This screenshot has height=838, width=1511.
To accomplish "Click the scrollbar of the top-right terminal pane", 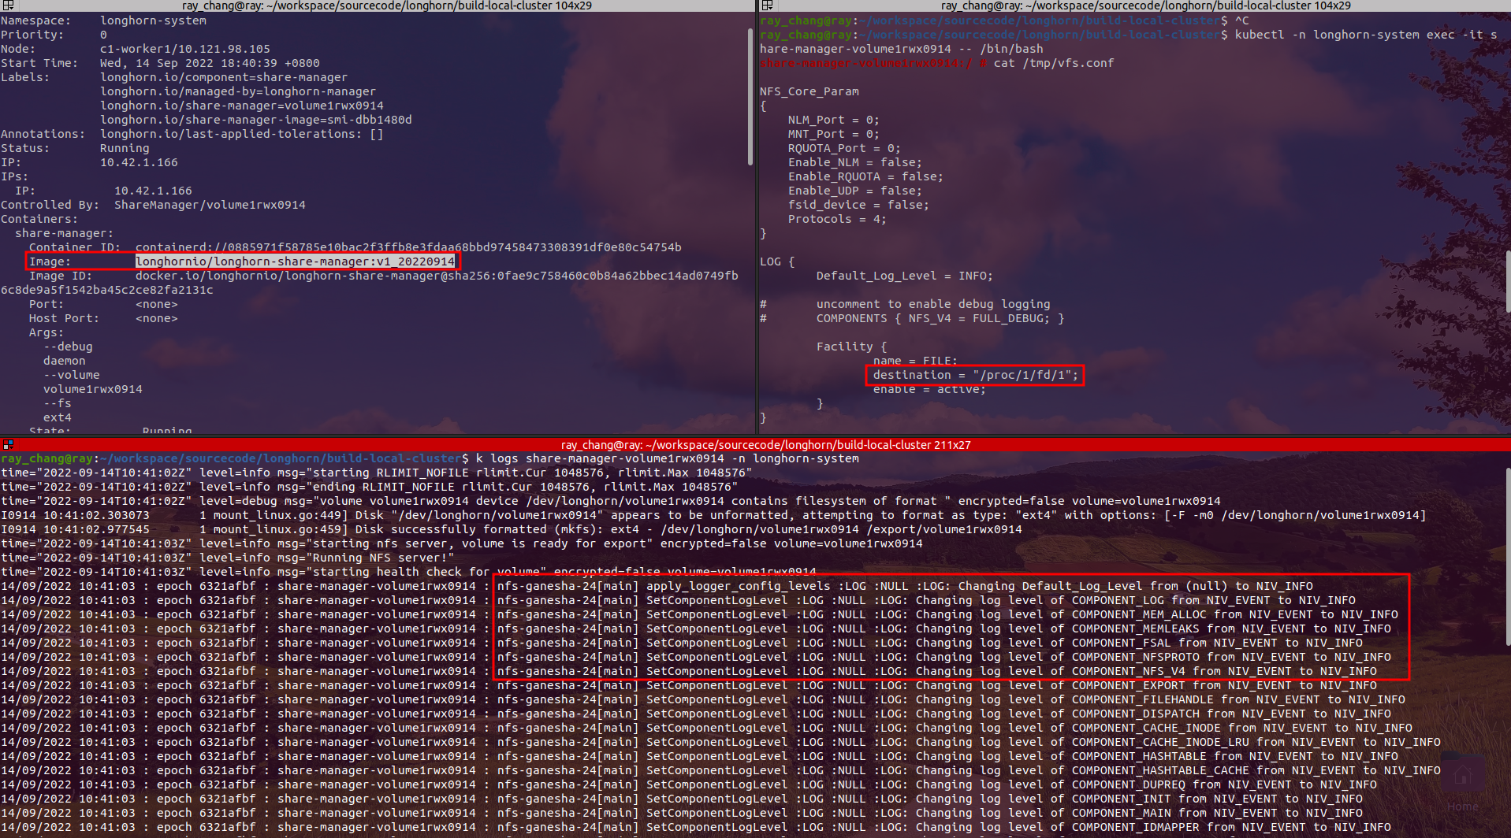I will (1508, 281).
